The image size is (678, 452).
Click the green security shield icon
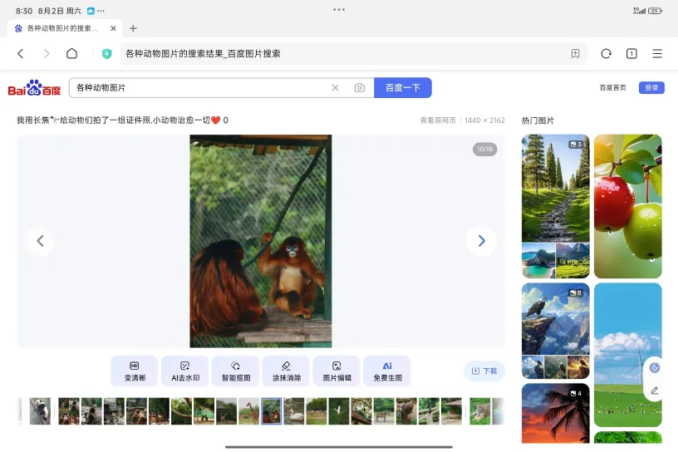tap(106, 54)
